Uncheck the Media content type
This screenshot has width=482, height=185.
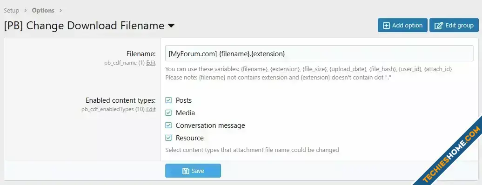168,113
